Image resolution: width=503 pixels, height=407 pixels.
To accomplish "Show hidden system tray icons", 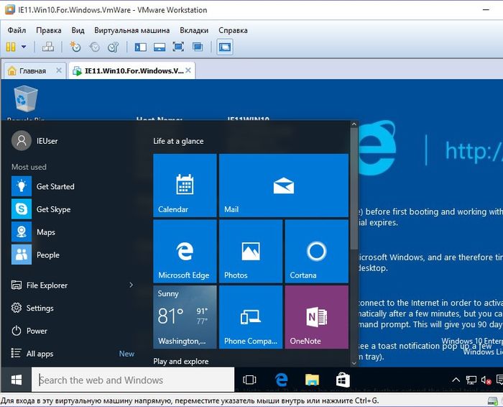I will coord(456,380).
